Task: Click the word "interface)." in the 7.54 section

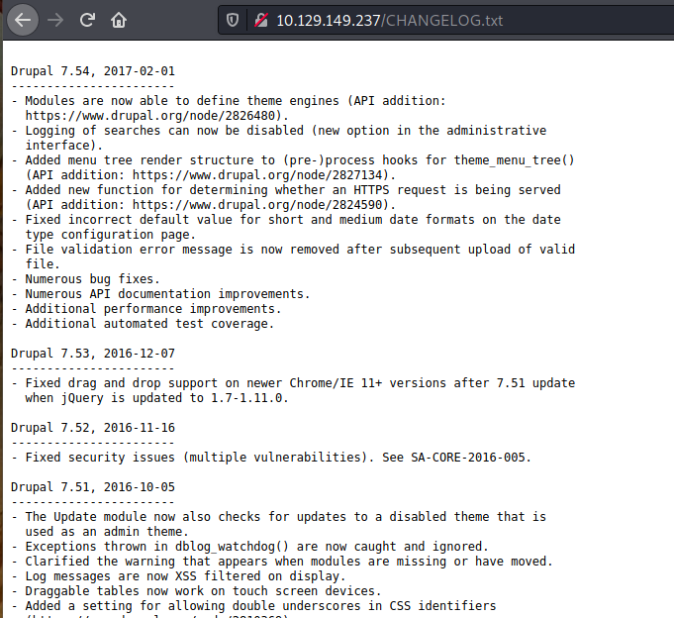Action: tap(64, 146)
